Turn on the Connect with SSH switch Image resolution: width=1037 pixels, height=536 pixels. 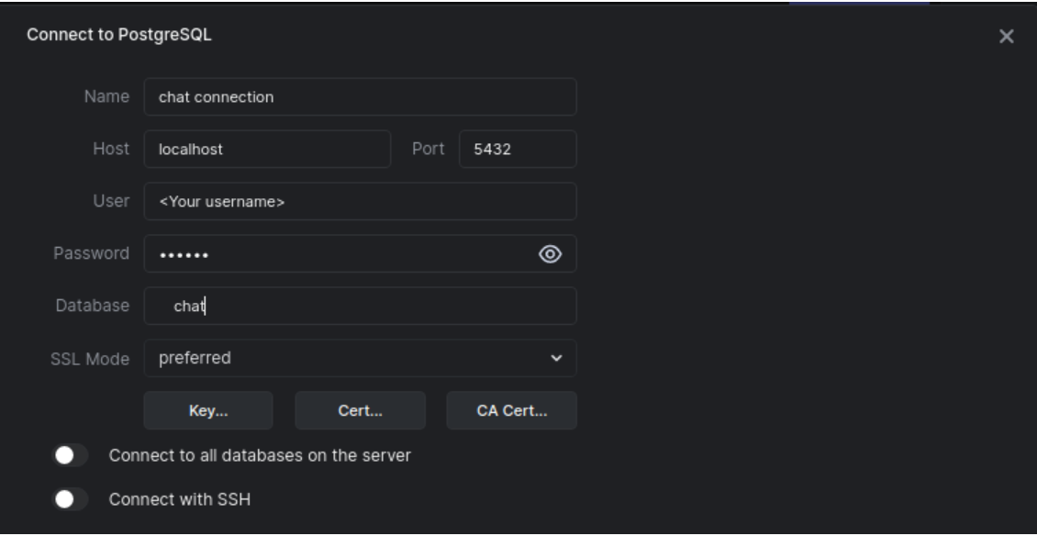[72, 500]
